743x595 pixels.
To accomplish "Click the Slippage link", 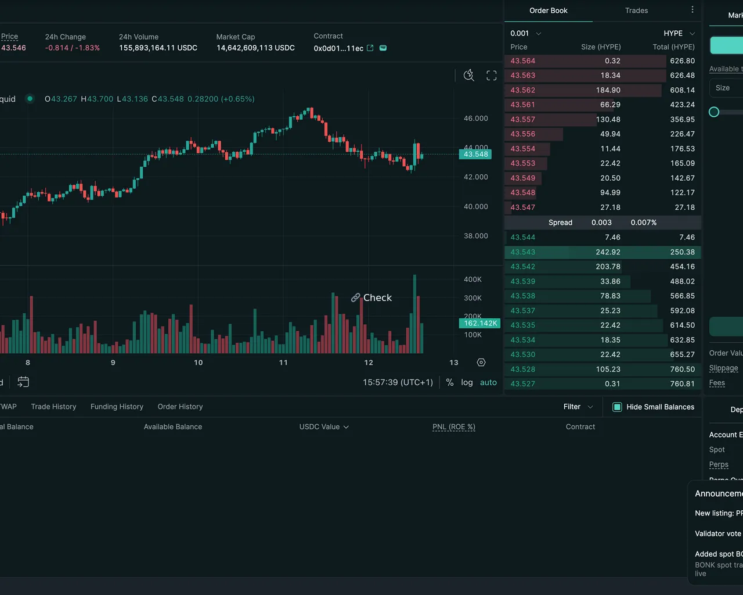I will point(723,368).
